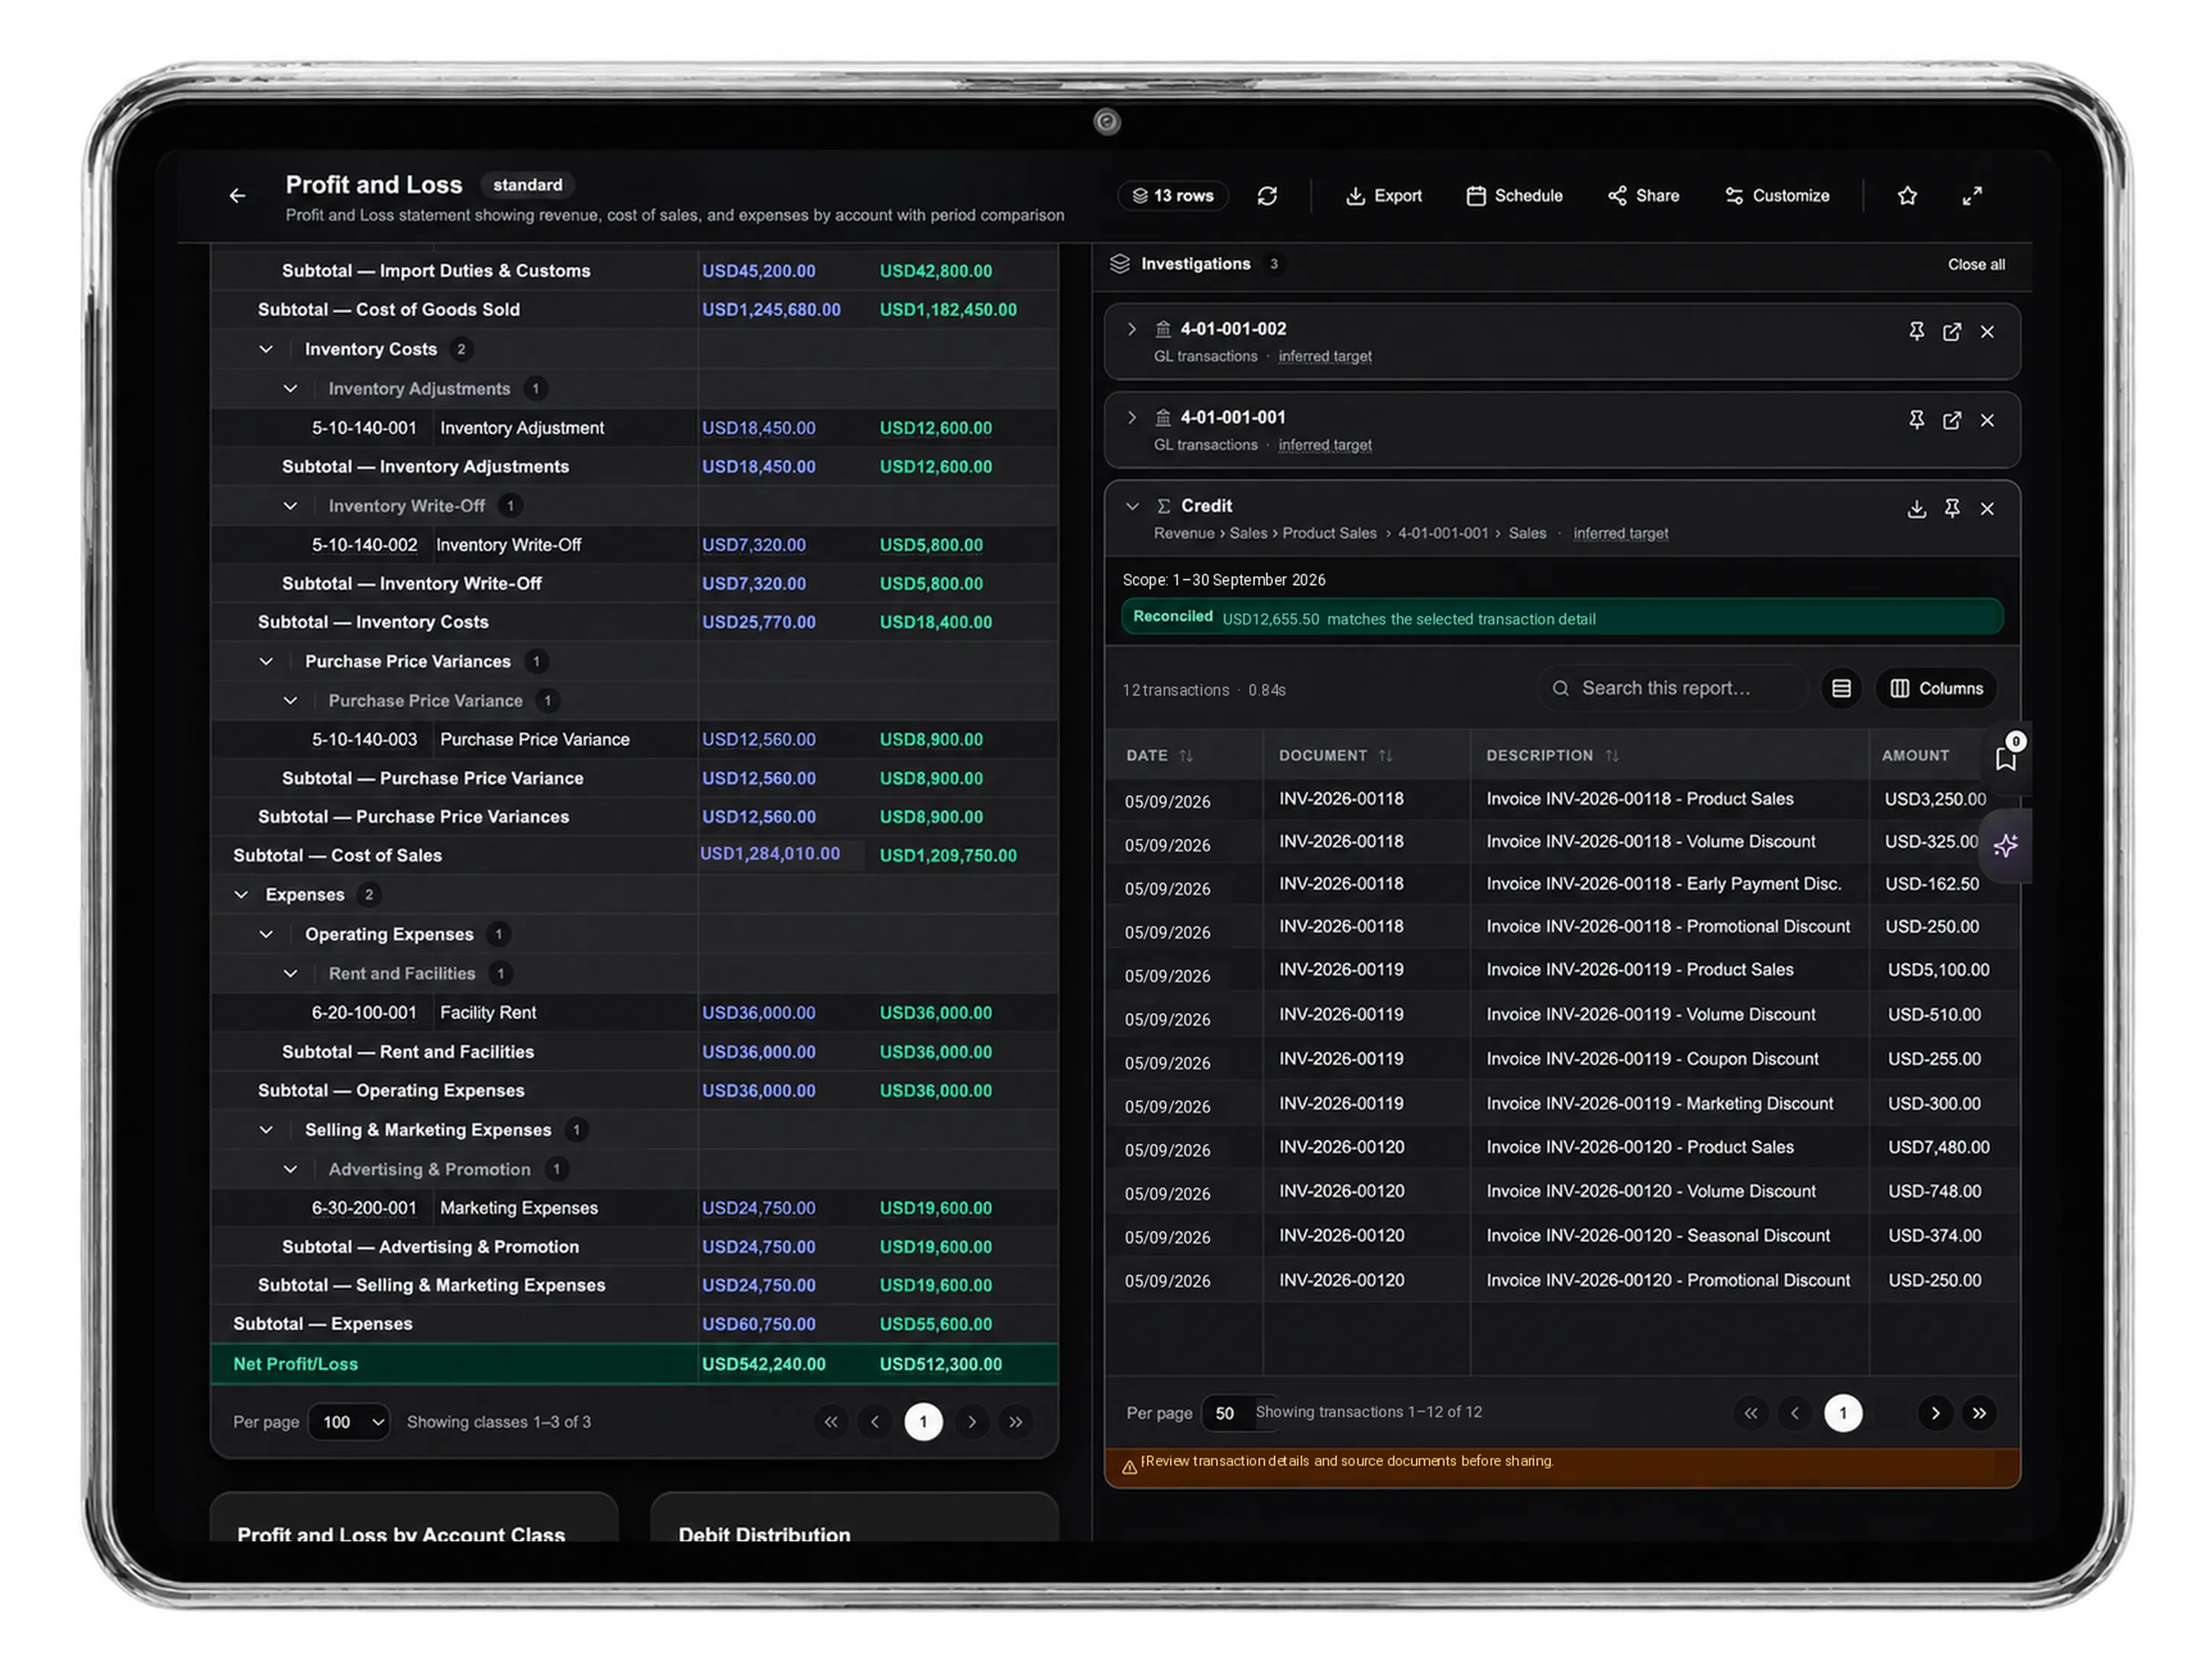
Task: Open the Schedule option
Action: coord(1514,196)
